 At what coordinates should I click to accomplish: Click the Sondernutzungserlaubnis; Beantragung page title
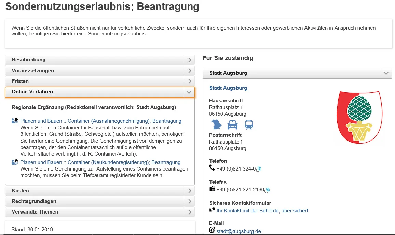[102, 6]
